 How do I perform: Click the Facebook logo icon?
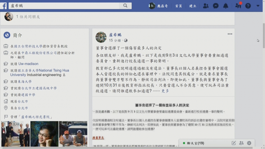click(4, 6)
